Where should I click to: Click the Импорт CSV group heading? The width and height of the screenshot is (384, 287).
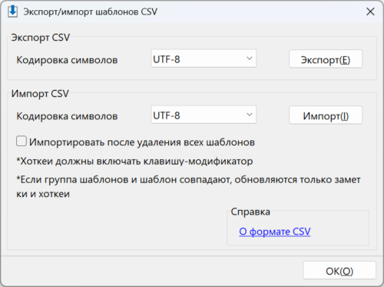point(40,94)
